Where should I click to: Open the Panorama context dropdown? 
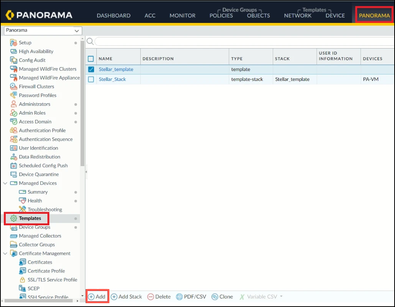click(42, 31)
